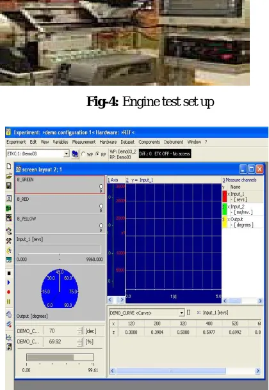
Task: Open the Variables menu
Action: (x=60, y=142)
